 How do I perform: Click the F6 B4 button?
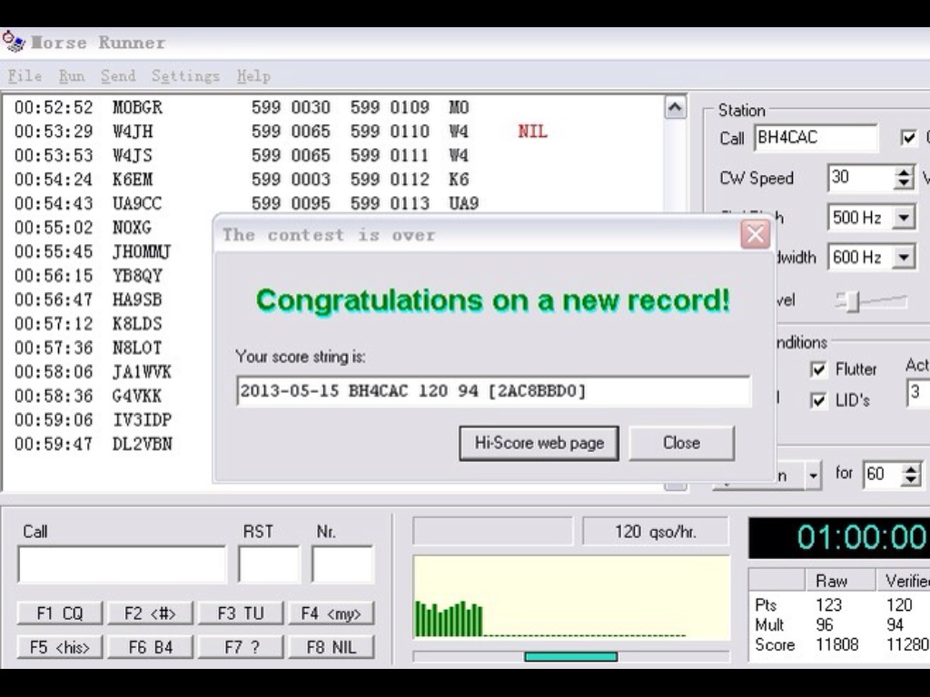point(150,646)
